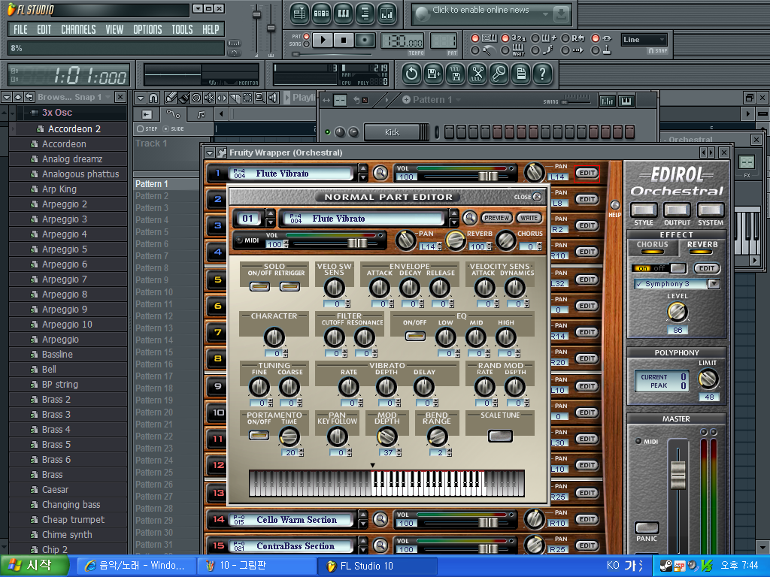Screen dimensions: 770x577
Task: Toggle the Portamento ON/OFF switch
Action: pyautogui.click(x=259, y=435)
